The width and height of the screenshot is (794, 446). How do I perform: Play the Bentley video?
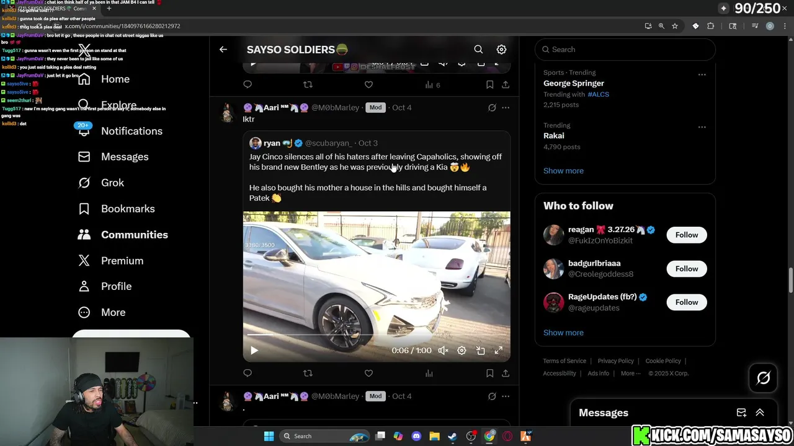point(254,351)
